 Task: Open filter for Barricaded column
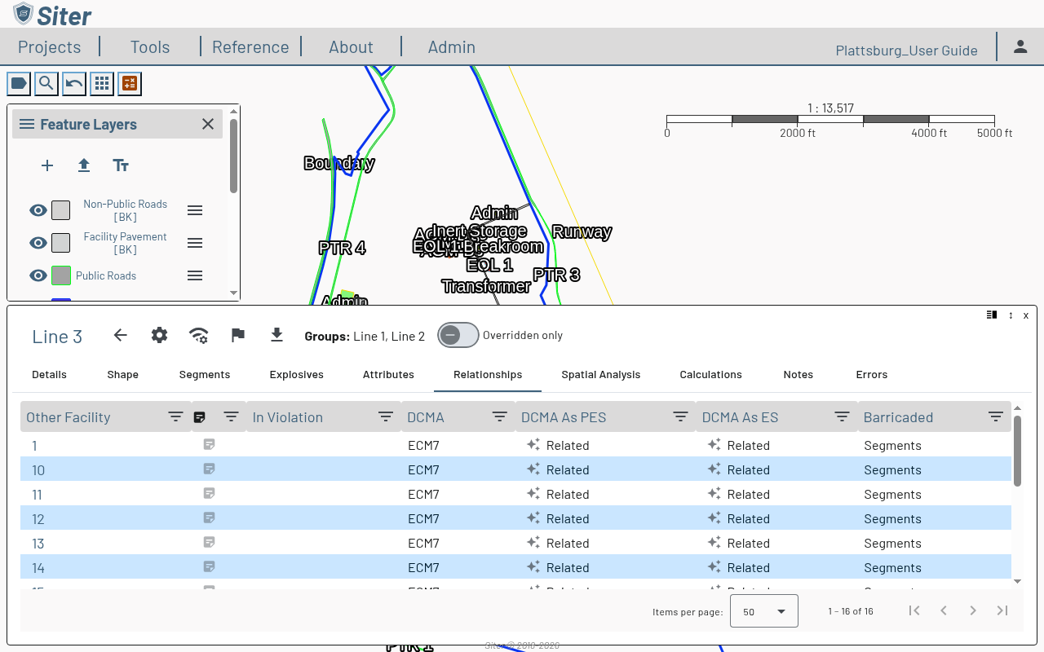pos(996,416)
